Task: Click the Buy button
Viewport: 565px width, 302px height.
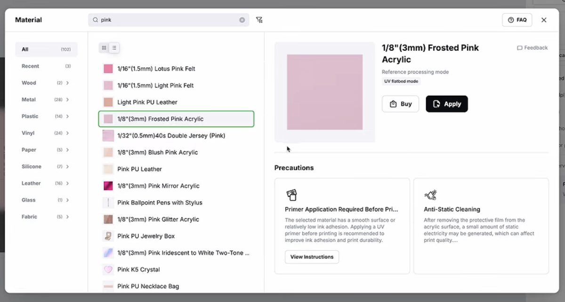Action: point(400,104)
